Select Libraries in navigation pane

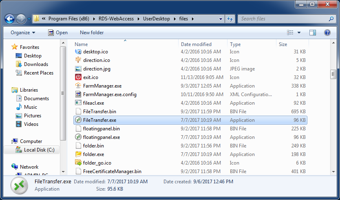tap(29, 90)
